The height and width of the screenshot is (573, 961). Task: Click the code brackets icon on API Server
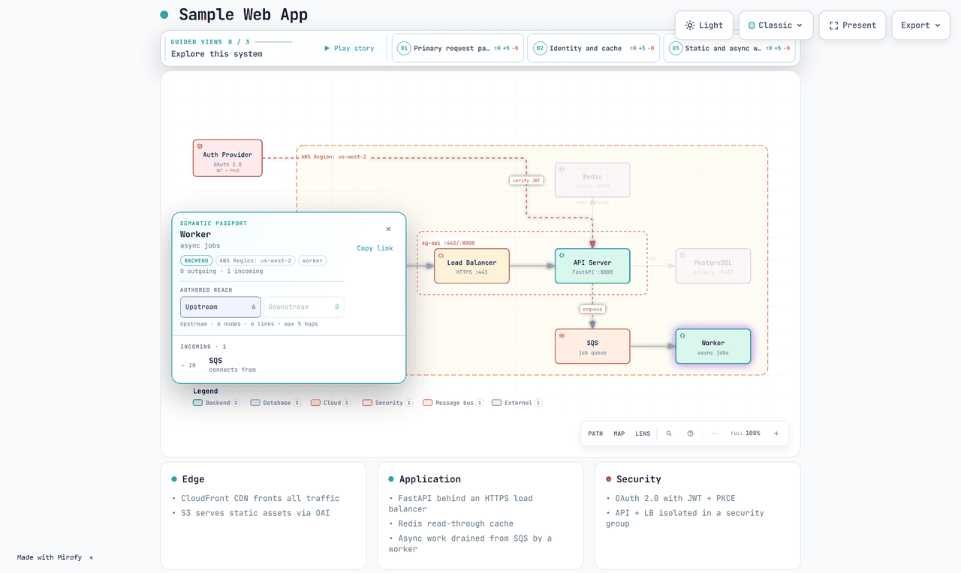click(x=562, y=255)
